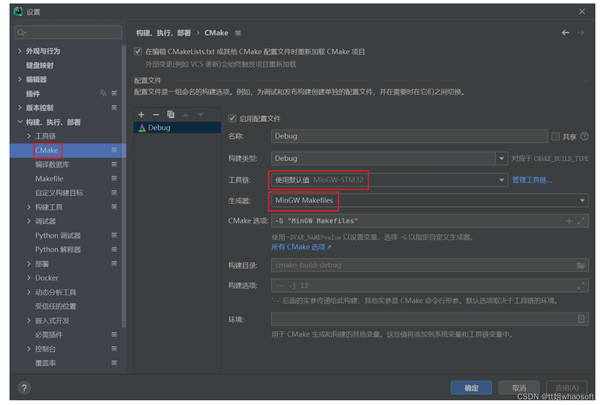Click project icon on Python 解释器 row
The width and height of the screenshot is (601, 405).
pos(114,249)
